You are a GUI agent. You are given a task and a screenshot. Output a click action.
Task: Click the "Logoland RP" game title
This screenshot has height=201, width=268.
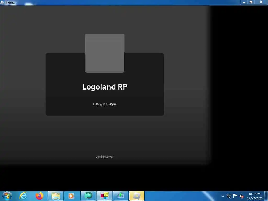coord(105,87)
